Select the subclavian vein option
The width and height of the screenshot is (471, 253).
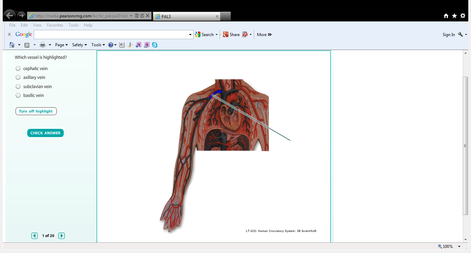(18, 86)
